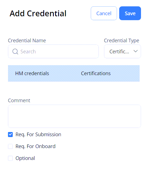Screen dimensions: 149x171
Task: Choose the HM credentials name text
Action: tap(32, 73)
